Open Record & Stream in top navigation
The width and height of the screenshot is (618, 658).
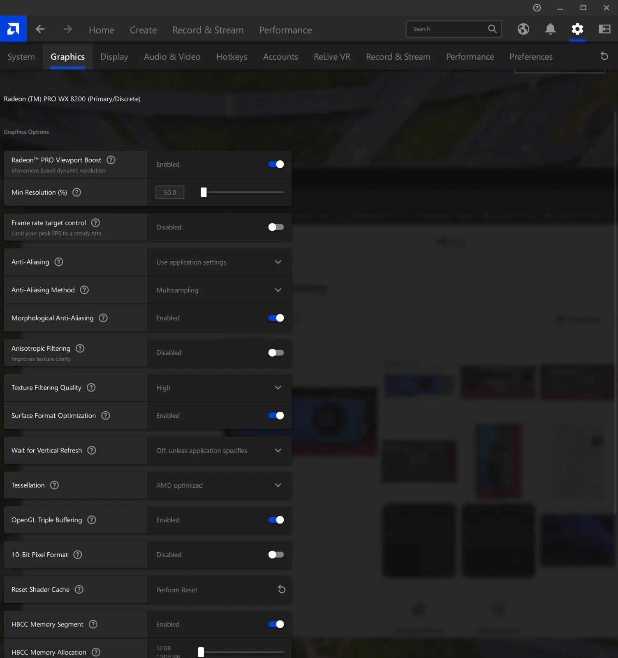pos(208,30)
